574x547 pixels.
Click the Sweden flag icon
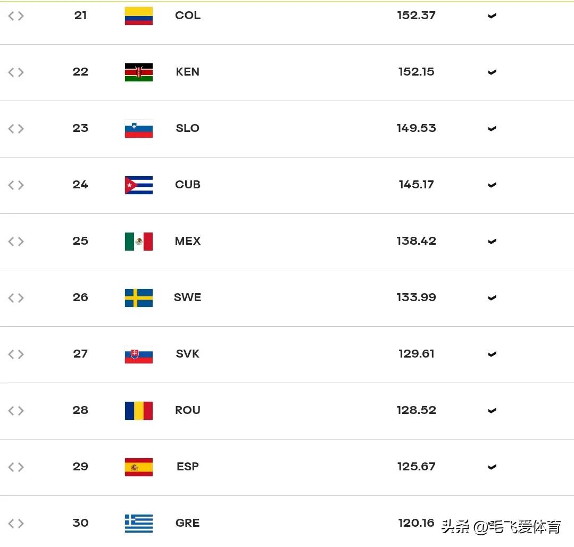139,297
